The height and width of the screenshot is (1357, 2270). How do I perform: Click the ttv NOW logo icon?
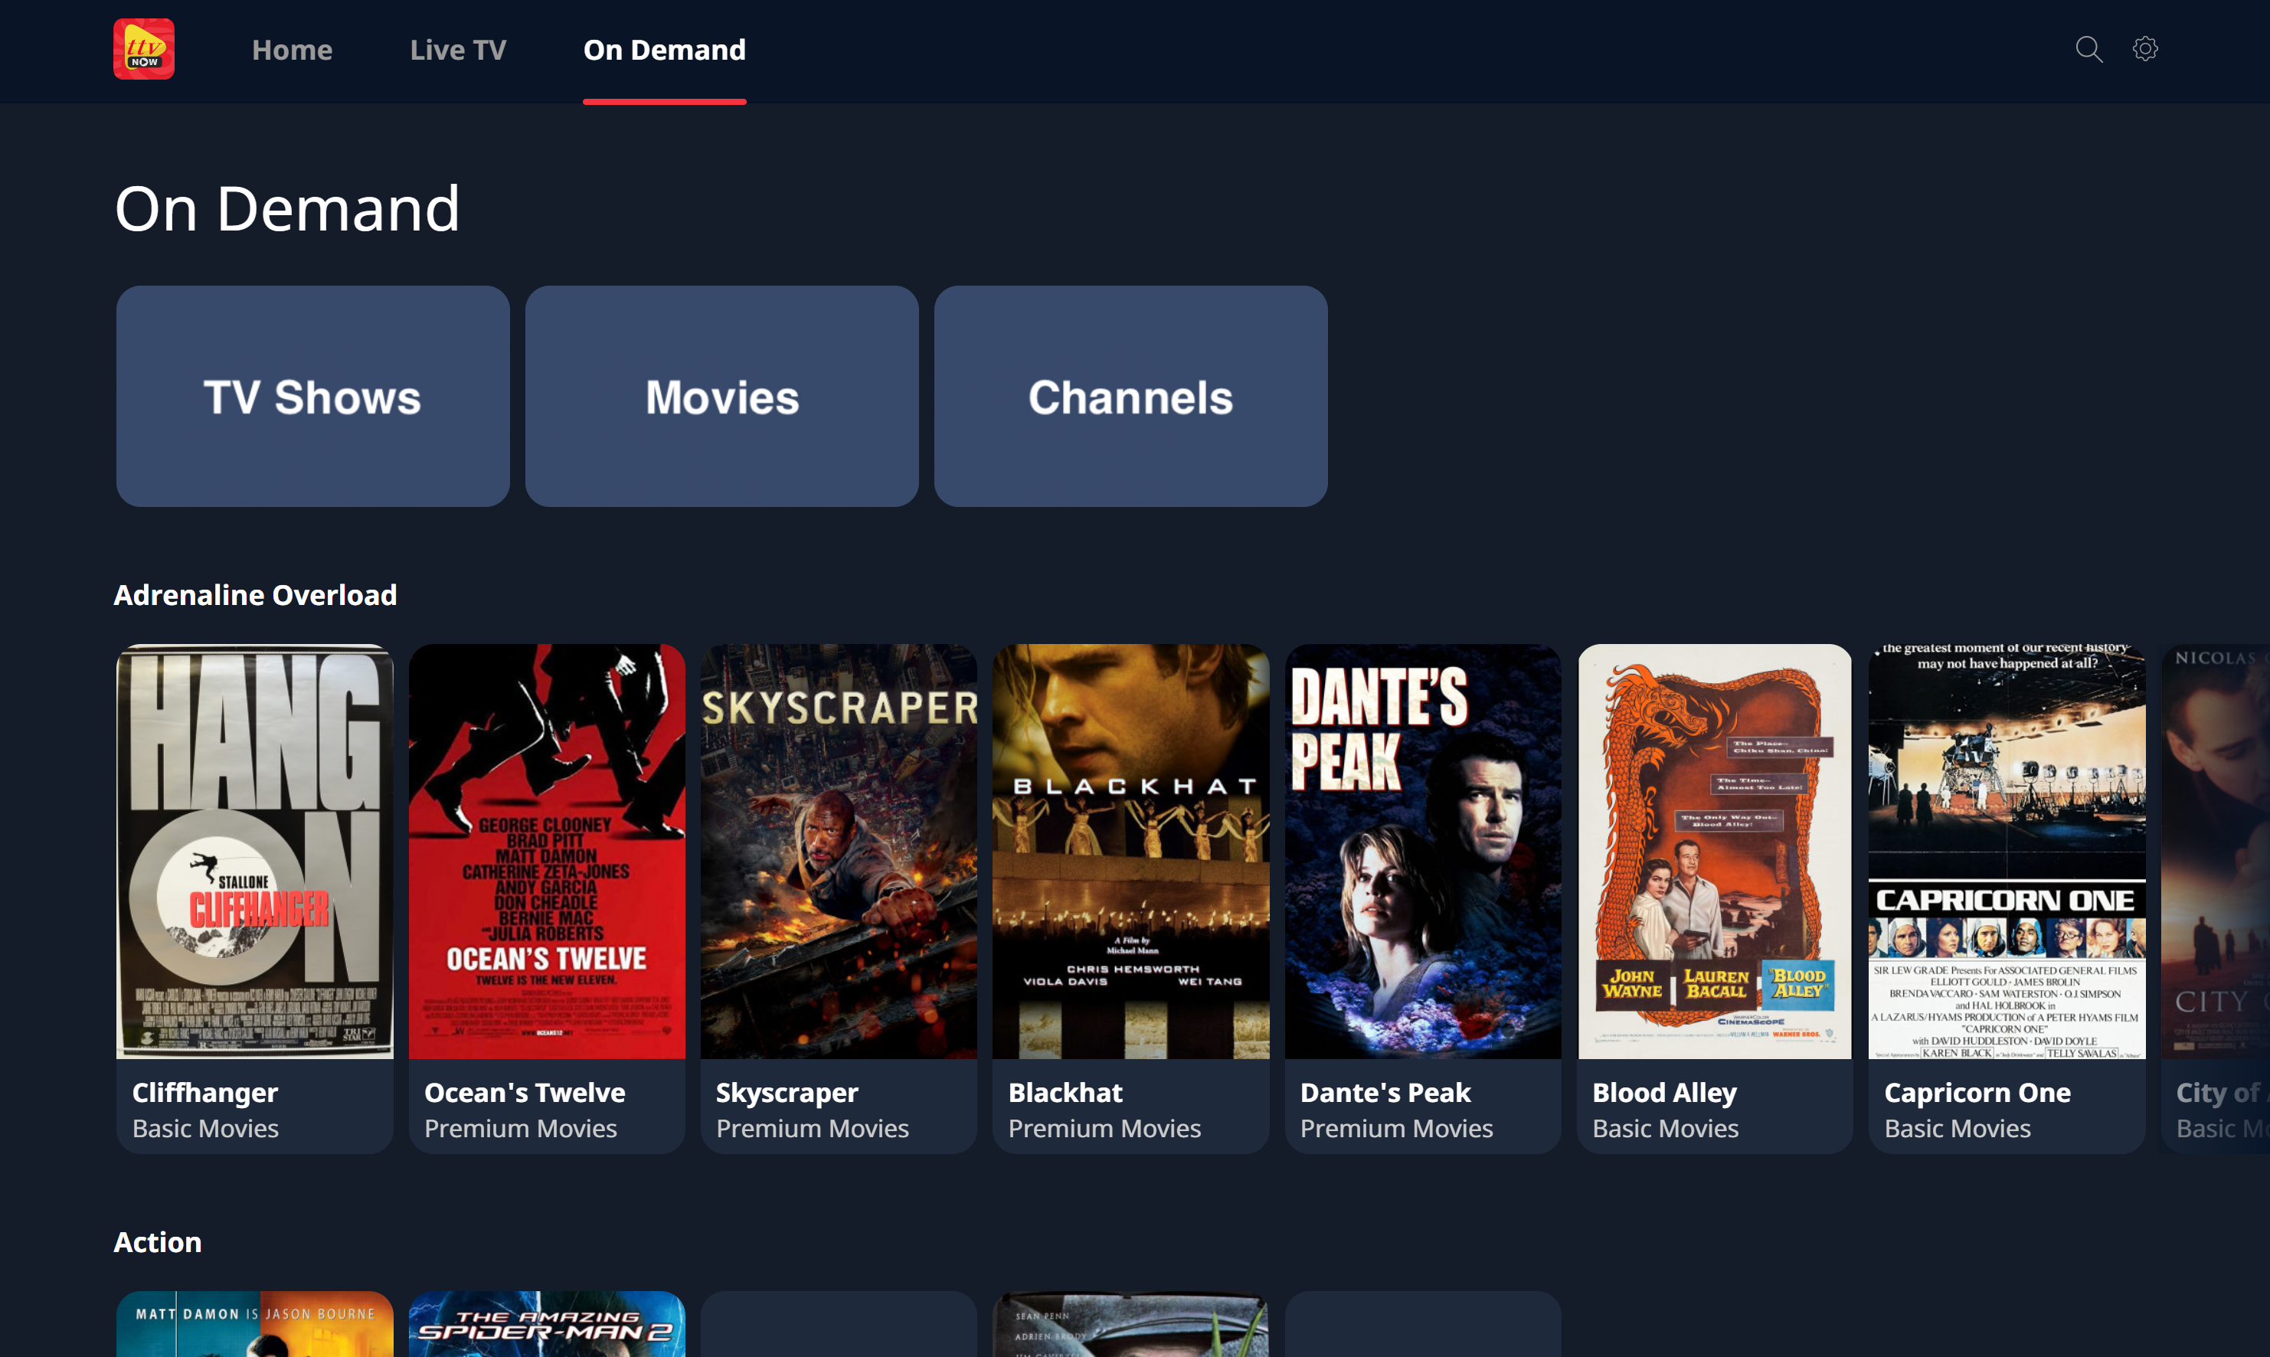(x=143, y=49)
